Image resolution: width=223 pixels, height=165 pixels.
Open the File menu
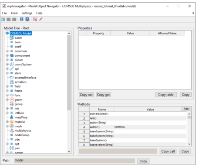(4, 13)
